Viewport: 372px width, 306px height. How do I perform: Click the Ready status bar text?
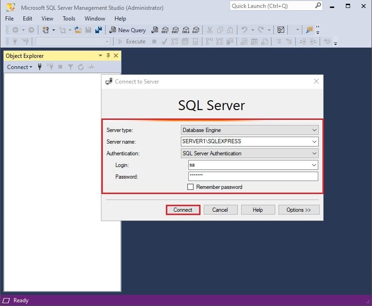[21, 300]
